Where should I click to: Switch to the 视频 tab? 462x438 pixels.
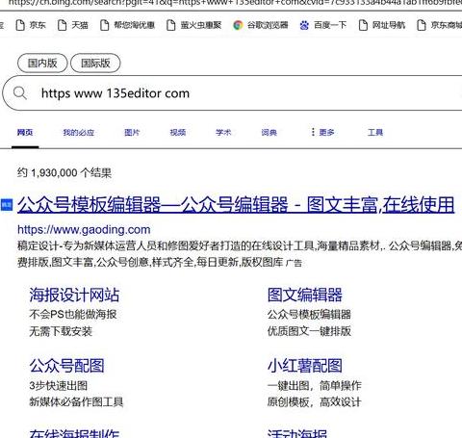(x=178, y=132)
